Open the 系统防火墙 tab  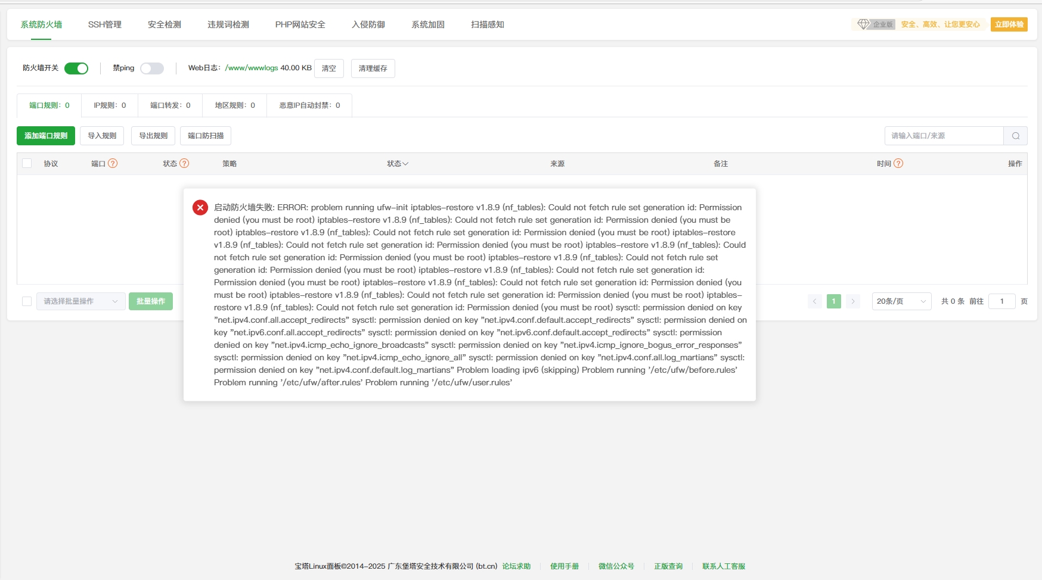tap(41, 24)
